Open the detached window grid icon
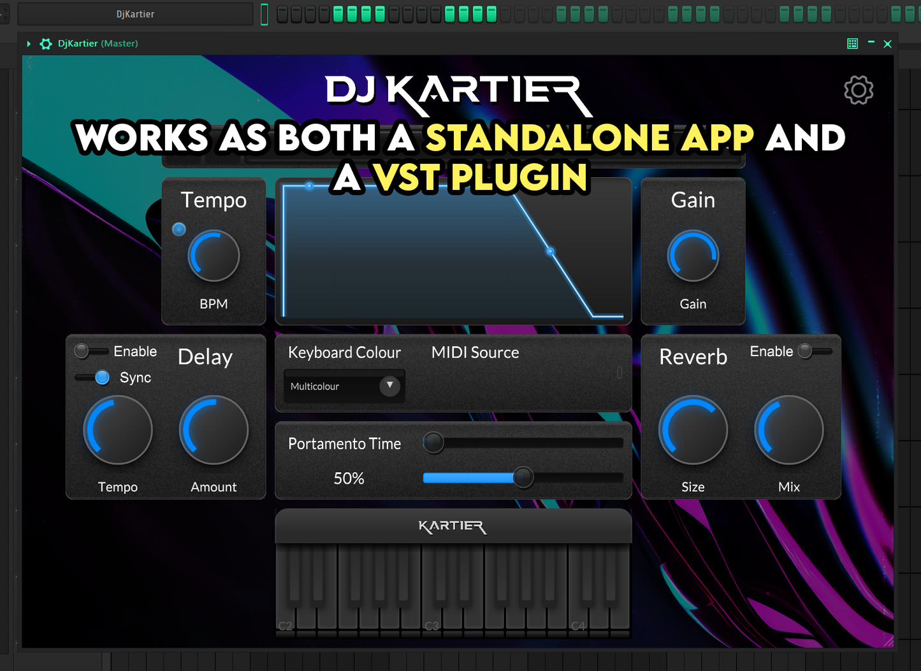This screenshot has width=921, height=671. pyautogui.click(x=852, y=43)
